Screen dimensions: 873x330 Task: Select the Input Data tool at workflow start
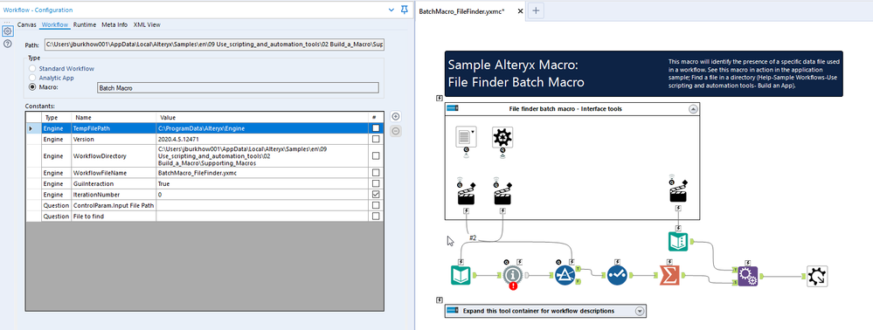(461, 275)
